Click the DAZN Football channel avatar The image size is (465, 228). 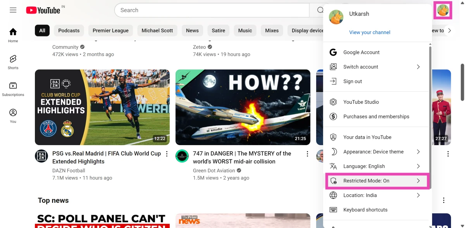tap(41, 156)
